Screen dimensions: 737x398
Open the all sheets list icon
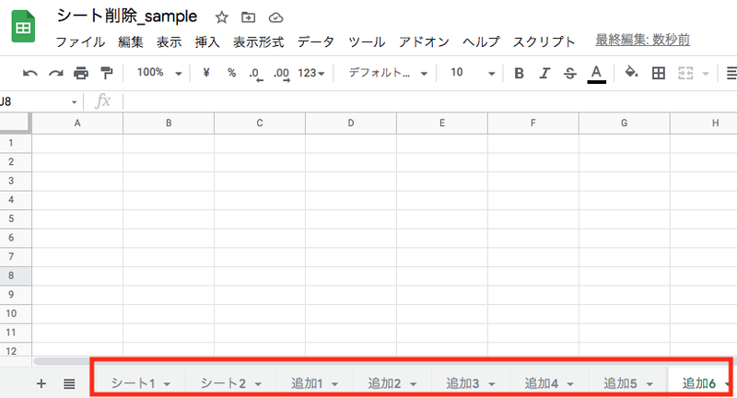coord(69,384)
